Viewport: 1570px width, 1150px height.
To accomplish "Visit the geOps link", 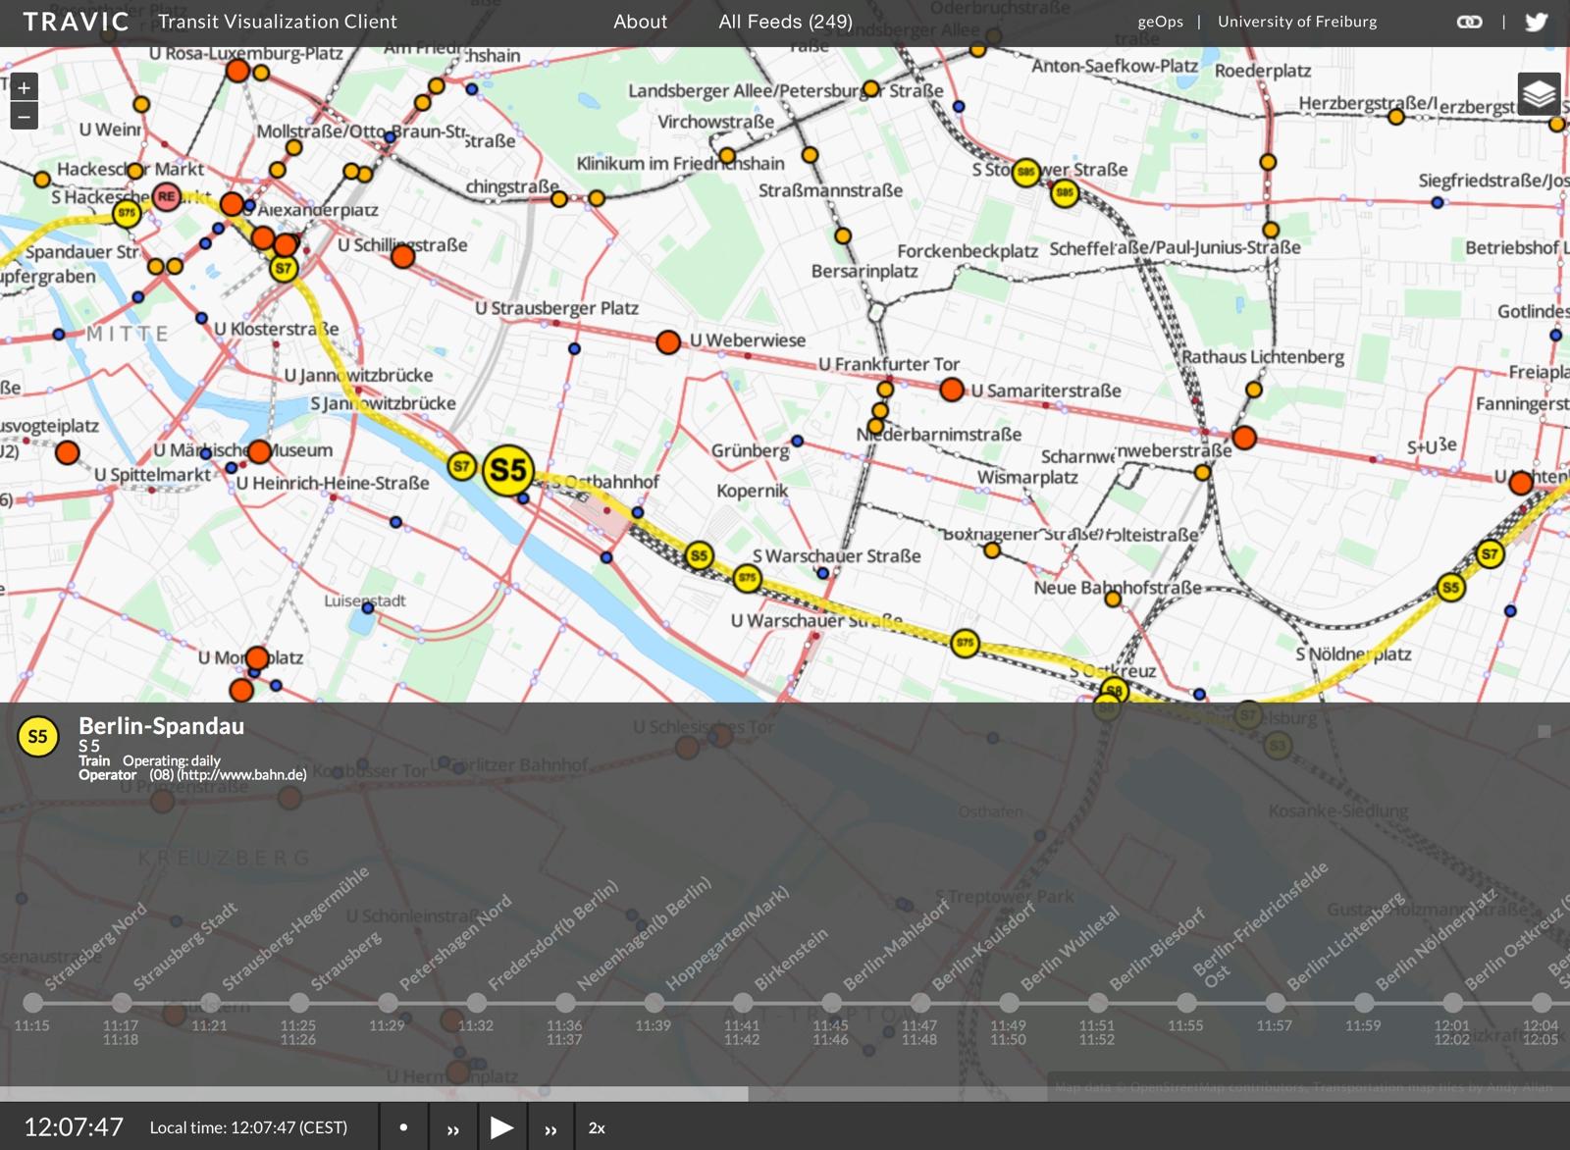I will [x=1160, y=22].
